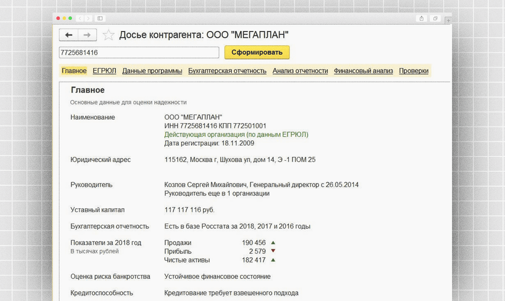
Task: Click the red down arrow beside Прибыль
Action: 273,251
